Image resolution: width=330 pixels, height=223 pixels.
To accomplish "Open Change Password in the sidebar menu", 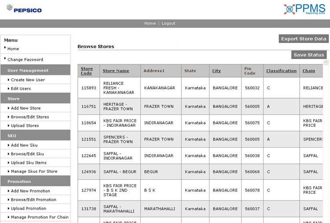I will [25, 59].
